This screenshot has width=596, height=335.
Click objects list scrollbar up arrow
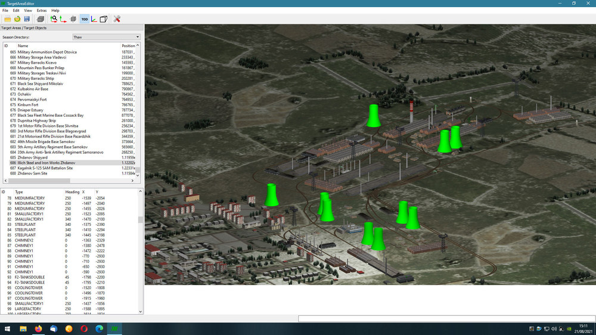tap(140, 192)
